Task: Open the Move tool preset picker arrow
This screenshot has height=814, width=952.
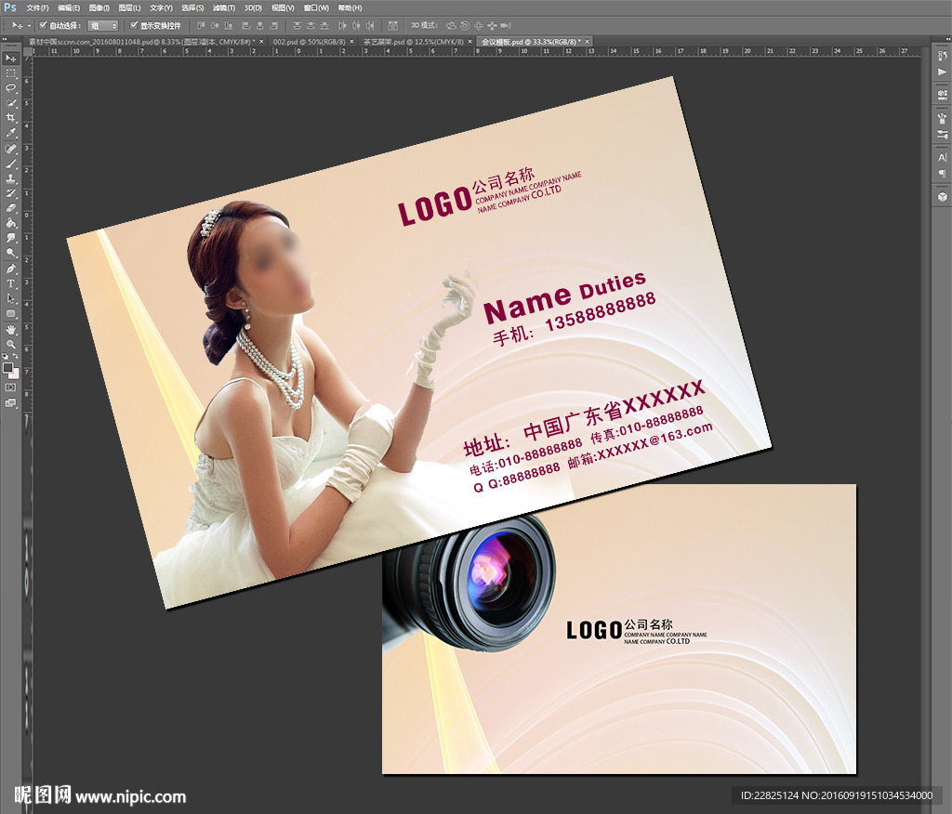Action: (x=29, y=26)
